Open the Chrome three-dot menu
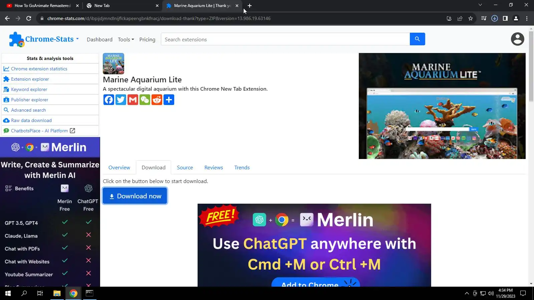The height and width of the screenshot is (300, 534). [x=527, y=18]
